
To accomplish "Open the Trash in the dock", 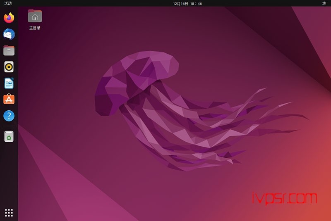I will point(9,136).
